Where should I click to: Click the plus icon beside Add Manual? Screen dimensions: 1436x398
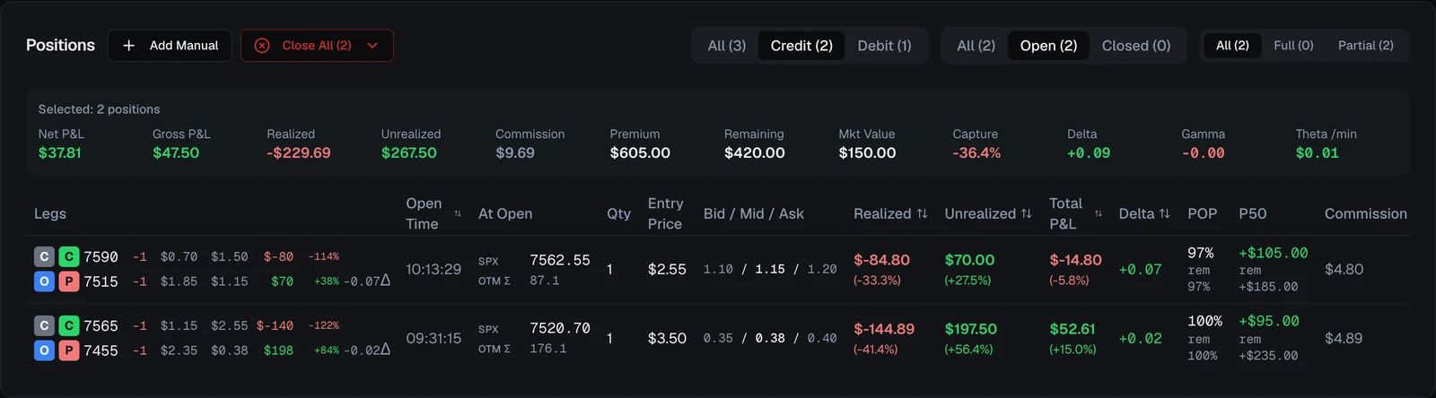point(129,46)
